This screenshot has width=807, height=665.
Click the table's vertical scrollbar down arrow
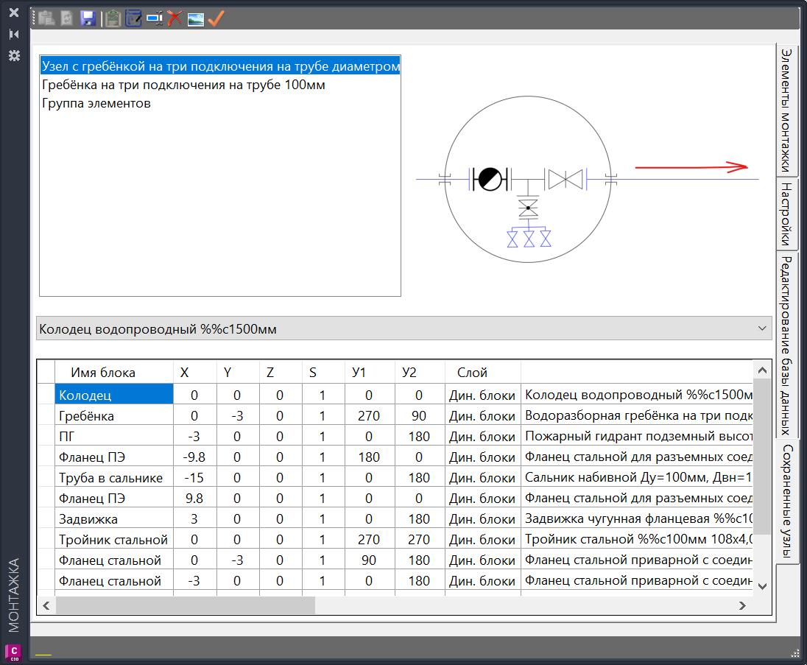(x=762, y=586)
